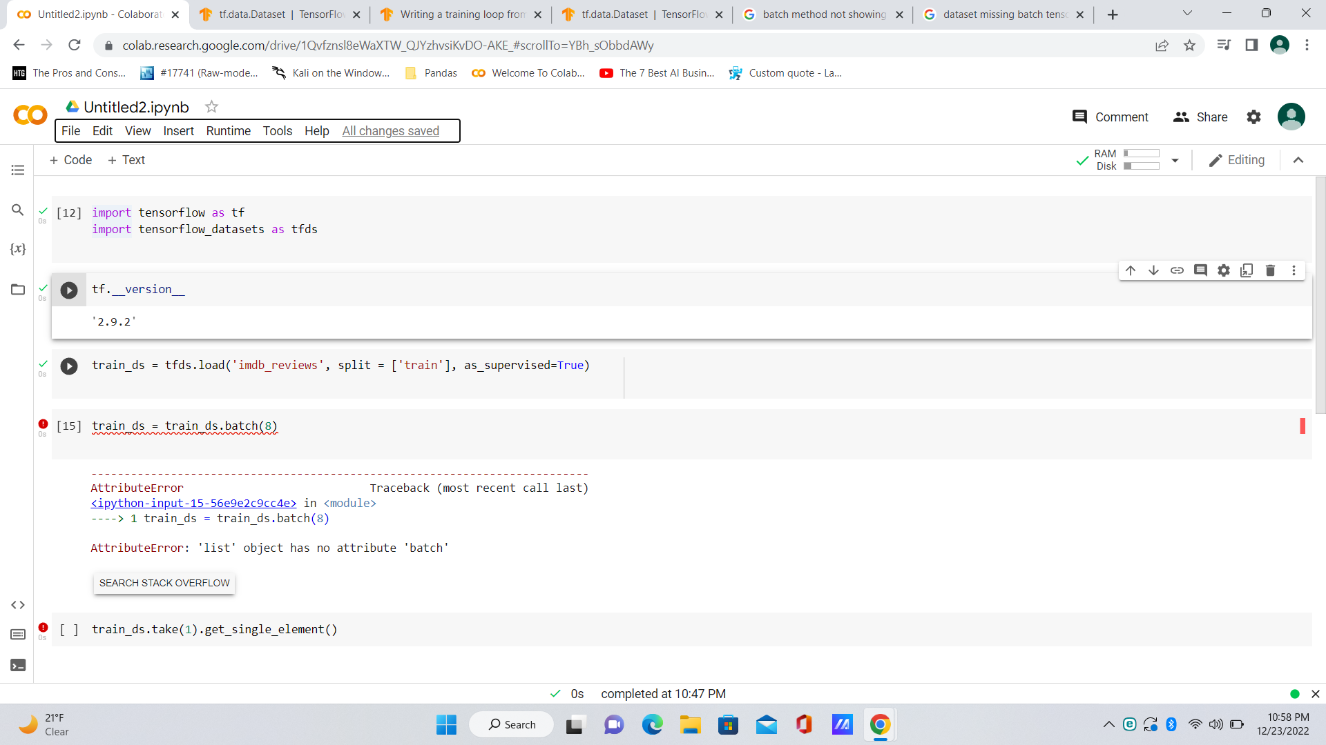Open 'Welcome To Colab...' bookmark

tap(528, 73)
